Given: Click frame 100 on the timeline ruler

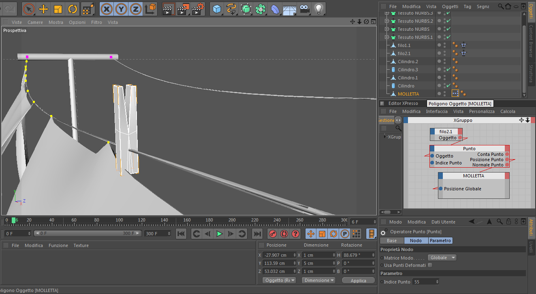Looking at the screenshot, I should (119, 220).
